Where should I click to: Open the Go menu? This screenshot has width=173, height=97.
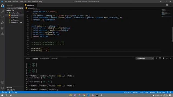(x=25, y=2)
